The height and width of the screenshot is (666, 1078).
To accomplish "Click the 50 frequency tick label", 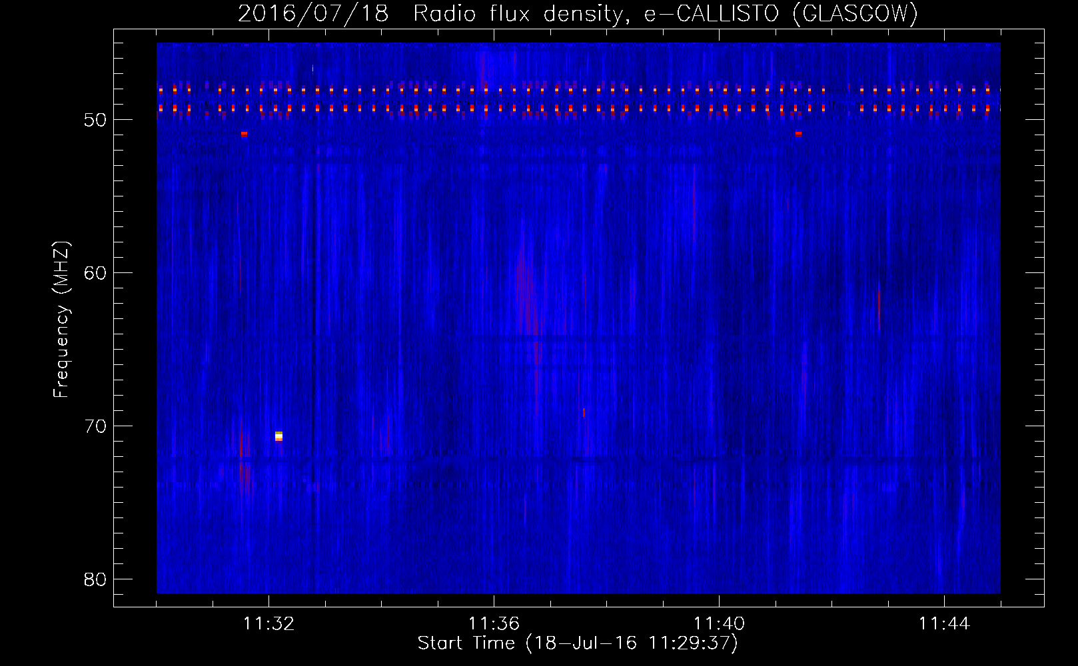I will [96, 120].
